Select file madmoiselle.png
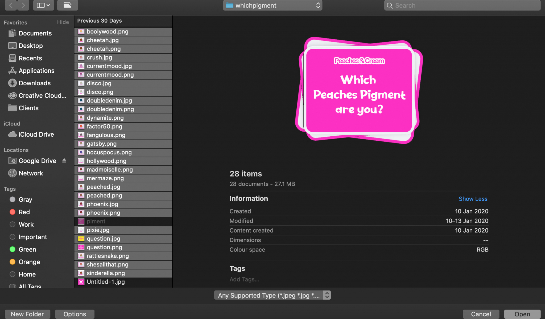Image resolution: width=545 pixels, height=319 pixels. (x=123, y=170)
